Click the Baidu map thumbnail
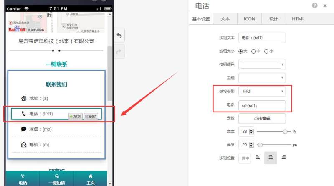 56,22
